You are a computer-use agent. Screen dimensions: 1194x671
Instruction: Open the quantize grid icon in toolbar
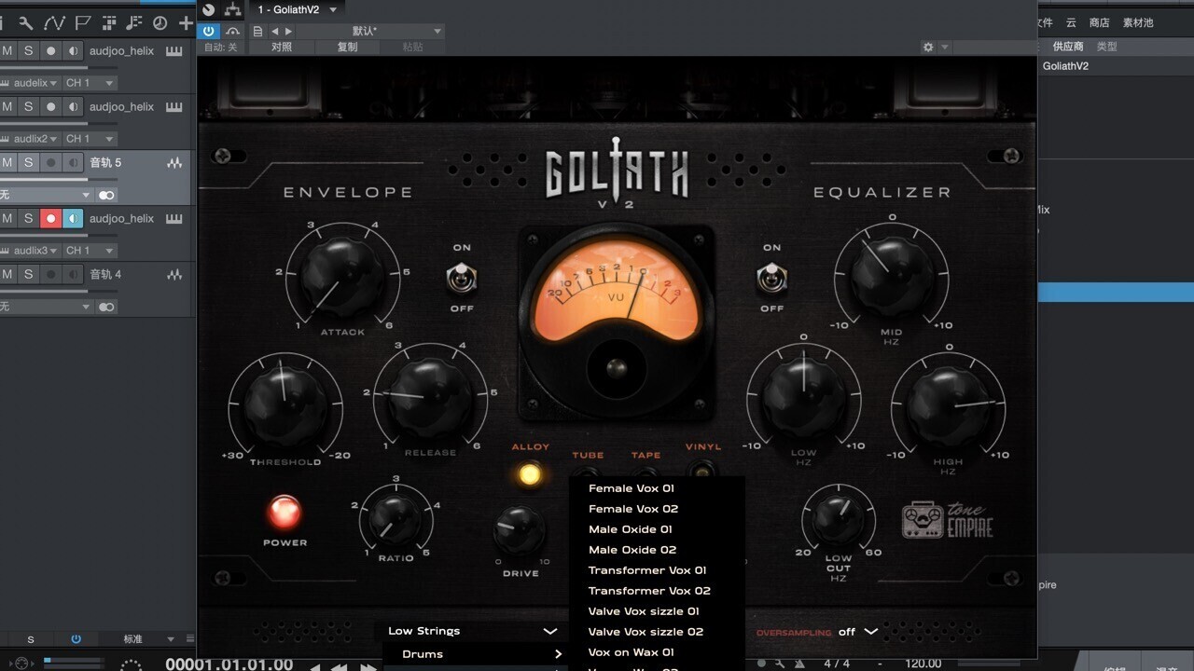tap(110, 22)
